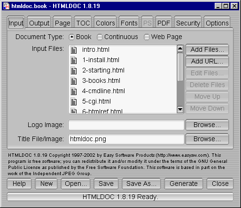Click the 3-books.html document icon

coord(74,81)
